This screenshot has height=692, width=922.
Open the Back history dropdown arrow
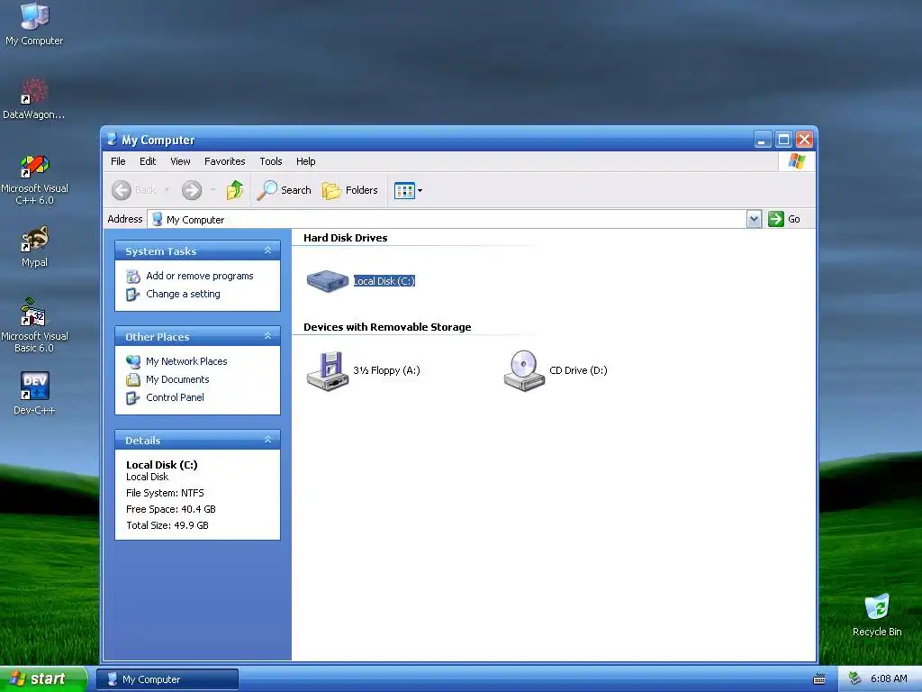pyautogui.click(x=167, y=190)
